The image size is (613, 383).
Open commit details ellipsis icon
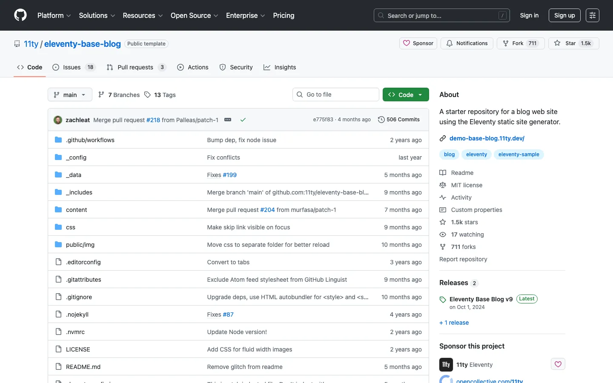pos(228,120)
